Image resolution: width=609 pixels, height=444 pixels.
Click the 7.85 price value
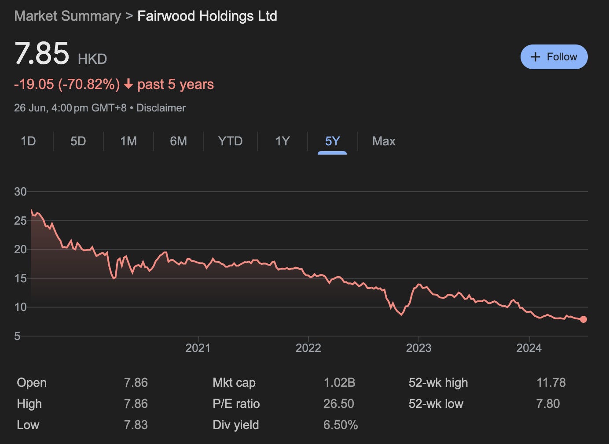(42, 53)
